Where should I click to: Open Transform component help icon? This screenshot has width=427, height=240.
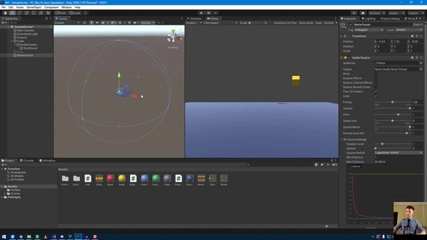tap(412, 36)
